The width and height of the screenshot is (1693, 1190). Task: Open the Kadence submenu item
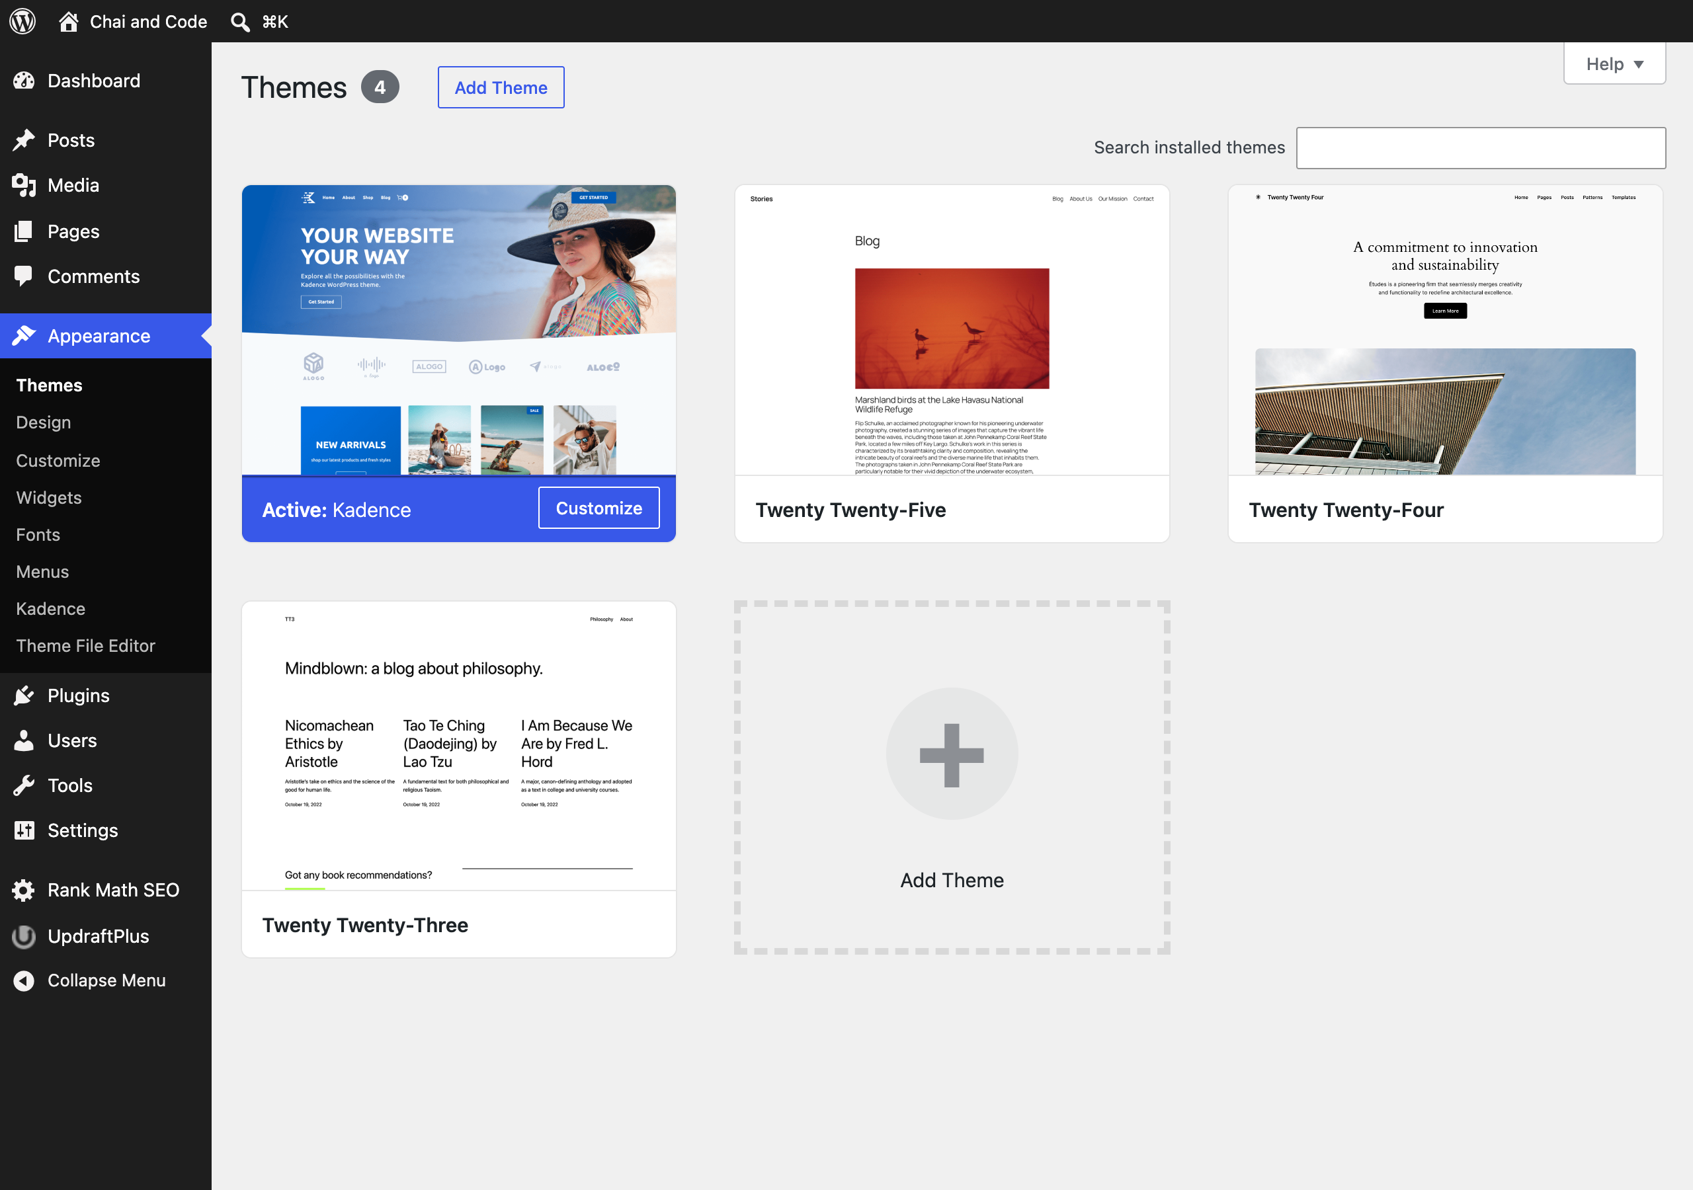tap(51, 608)
